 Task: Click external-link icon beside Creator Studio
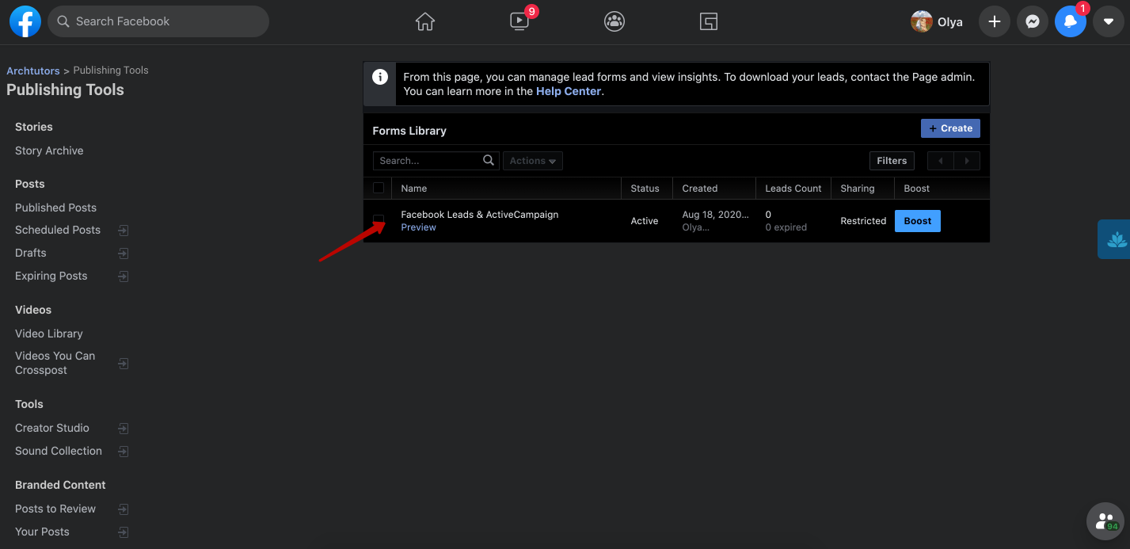[124, 429]
